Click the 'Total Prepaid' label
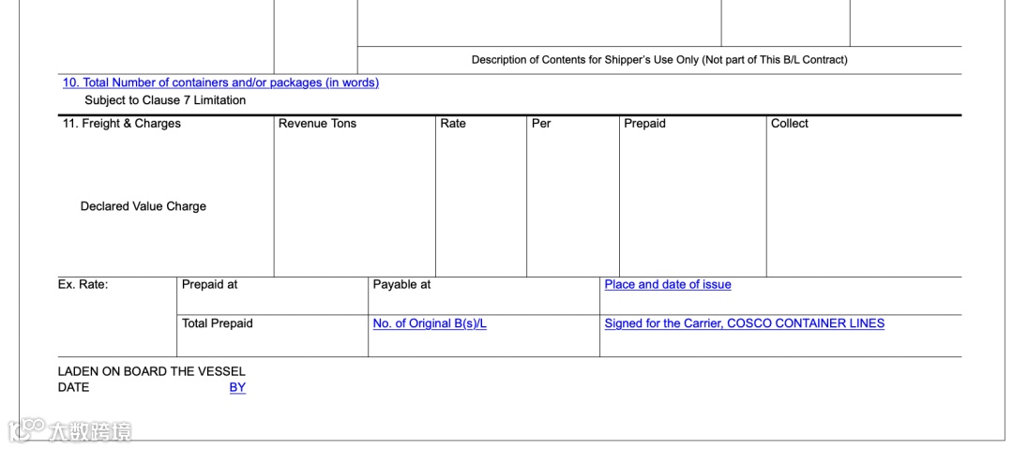Screen dimensions: 1013x450 tap(217, 323)
